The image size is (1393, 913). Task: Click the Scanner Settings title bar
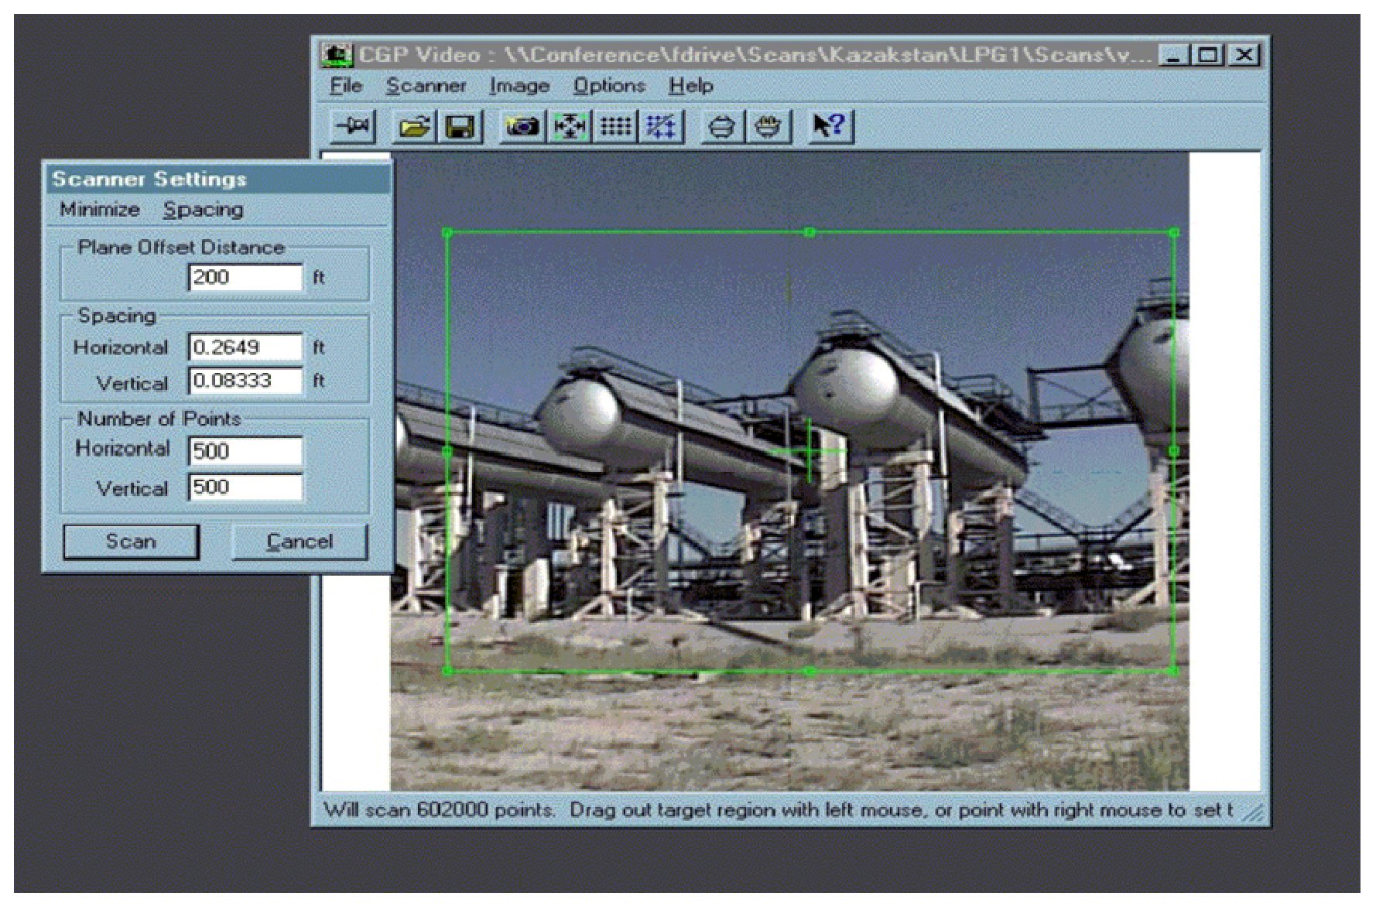217,179
